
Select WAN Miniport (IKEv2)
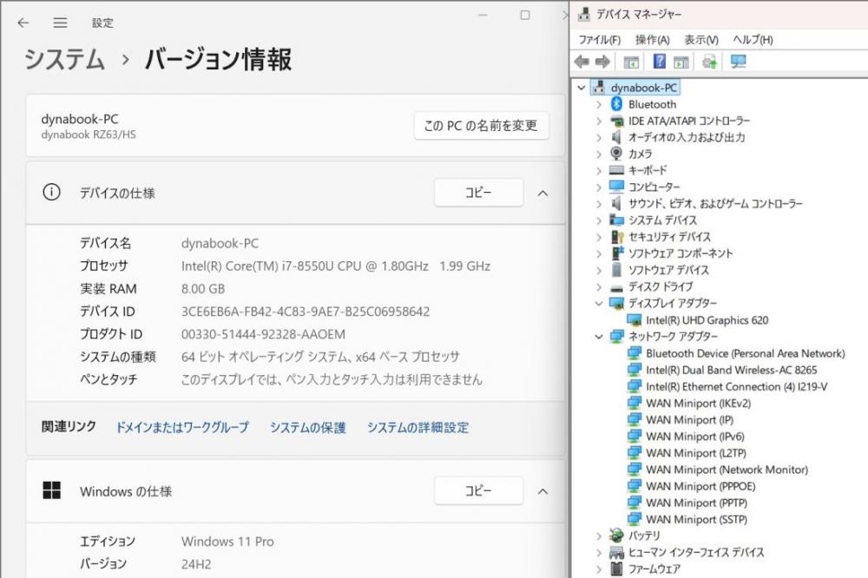(699, 403)
